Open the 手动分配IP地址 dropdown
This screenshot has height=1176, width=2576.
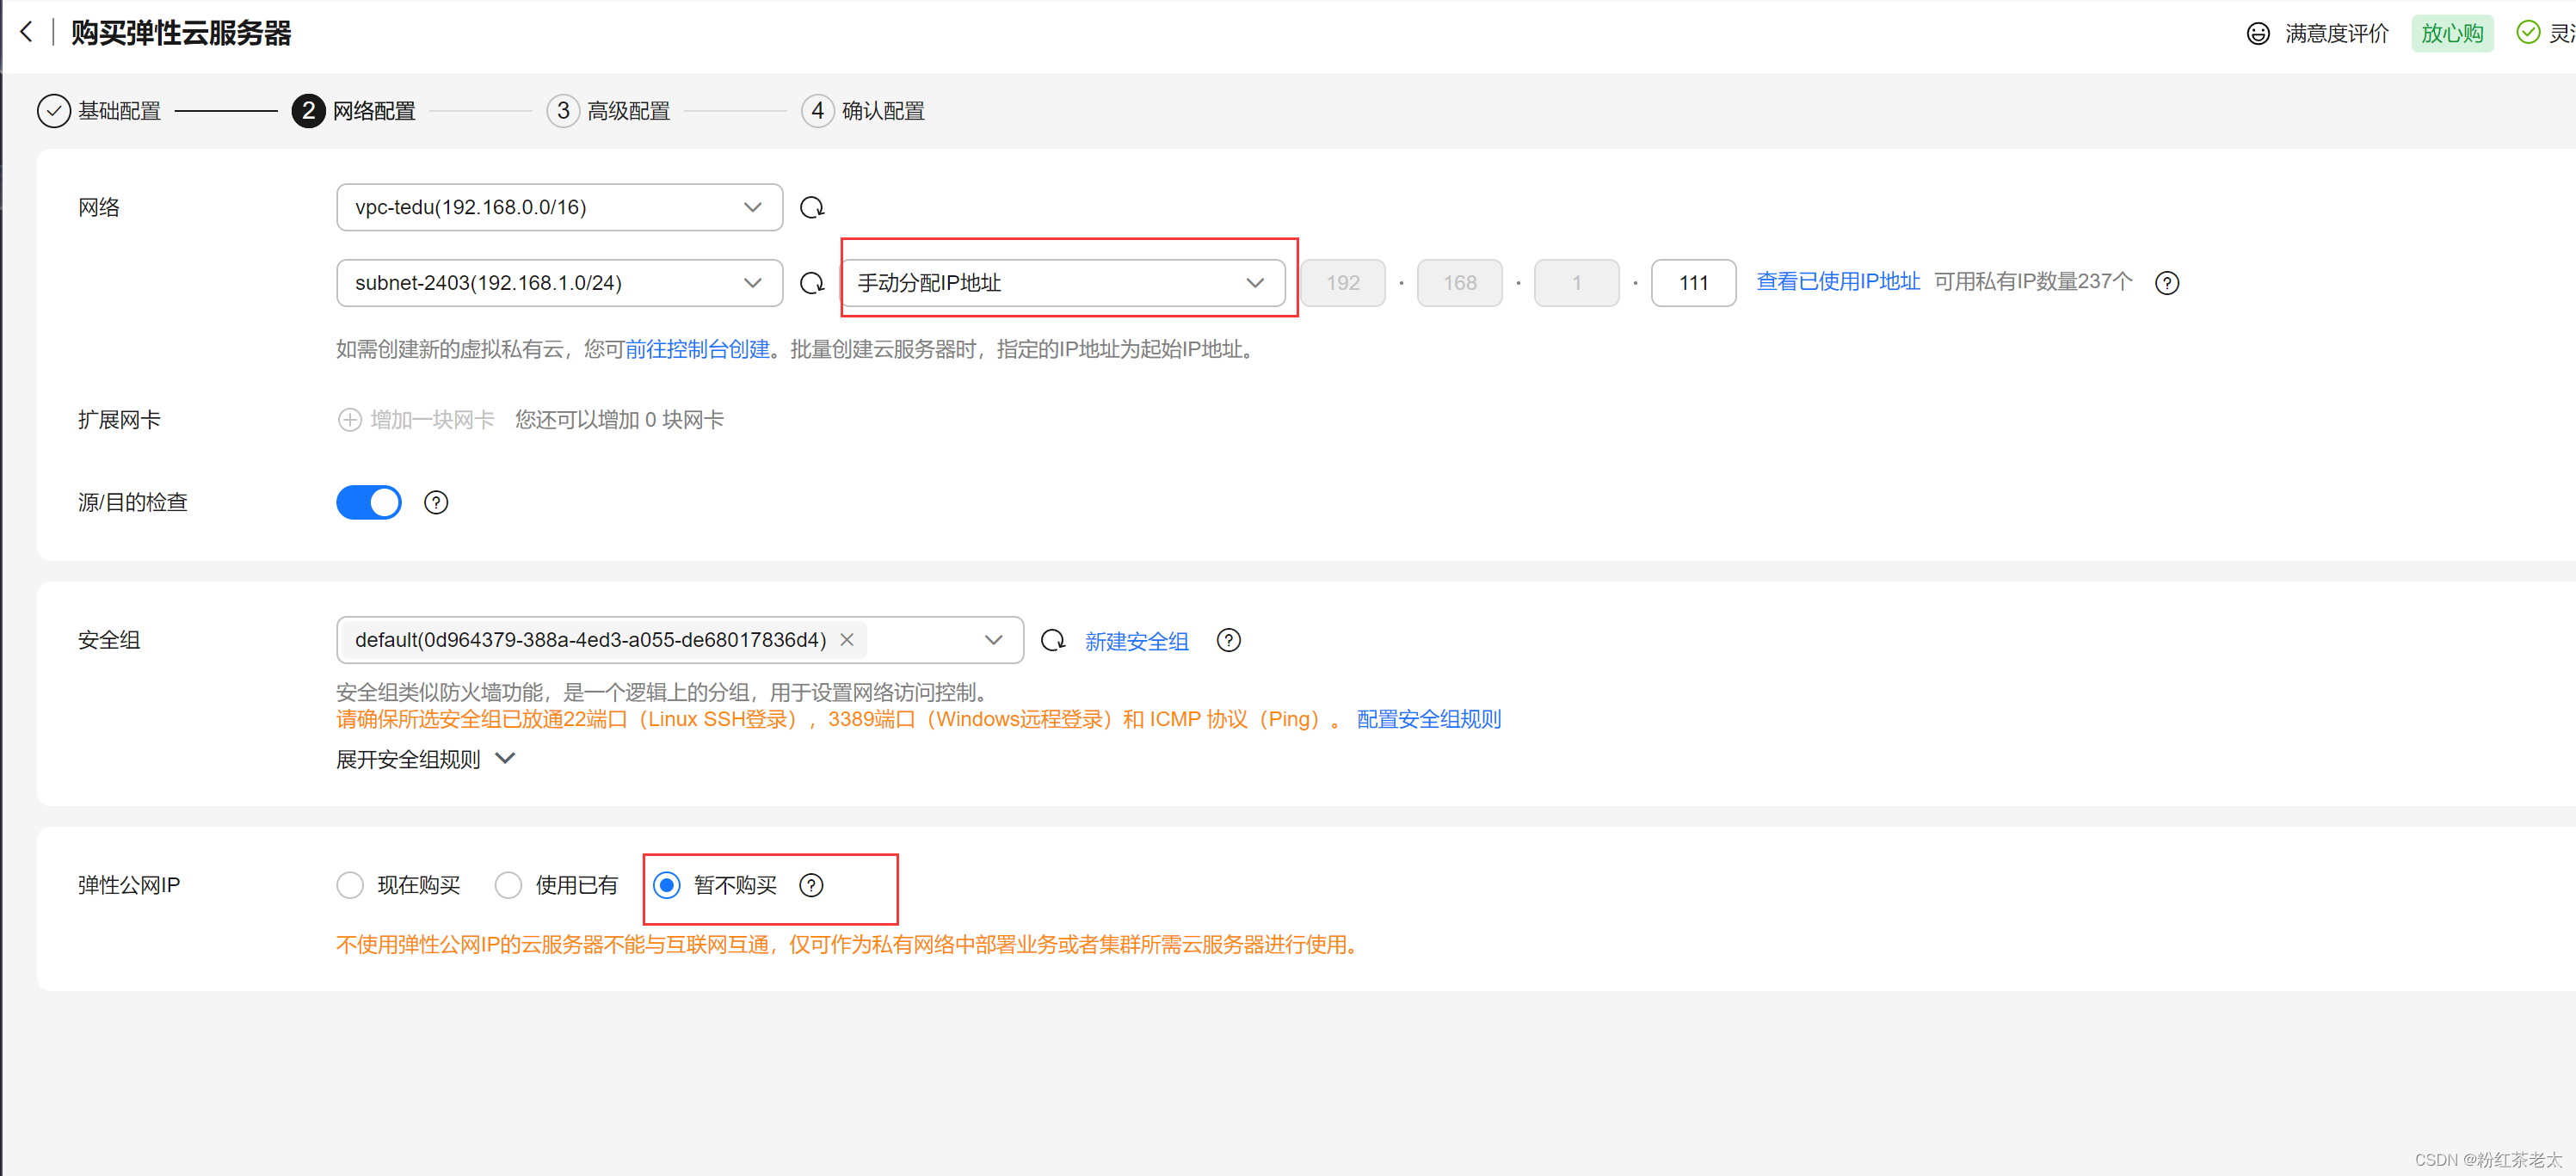tap(1062, 283)
